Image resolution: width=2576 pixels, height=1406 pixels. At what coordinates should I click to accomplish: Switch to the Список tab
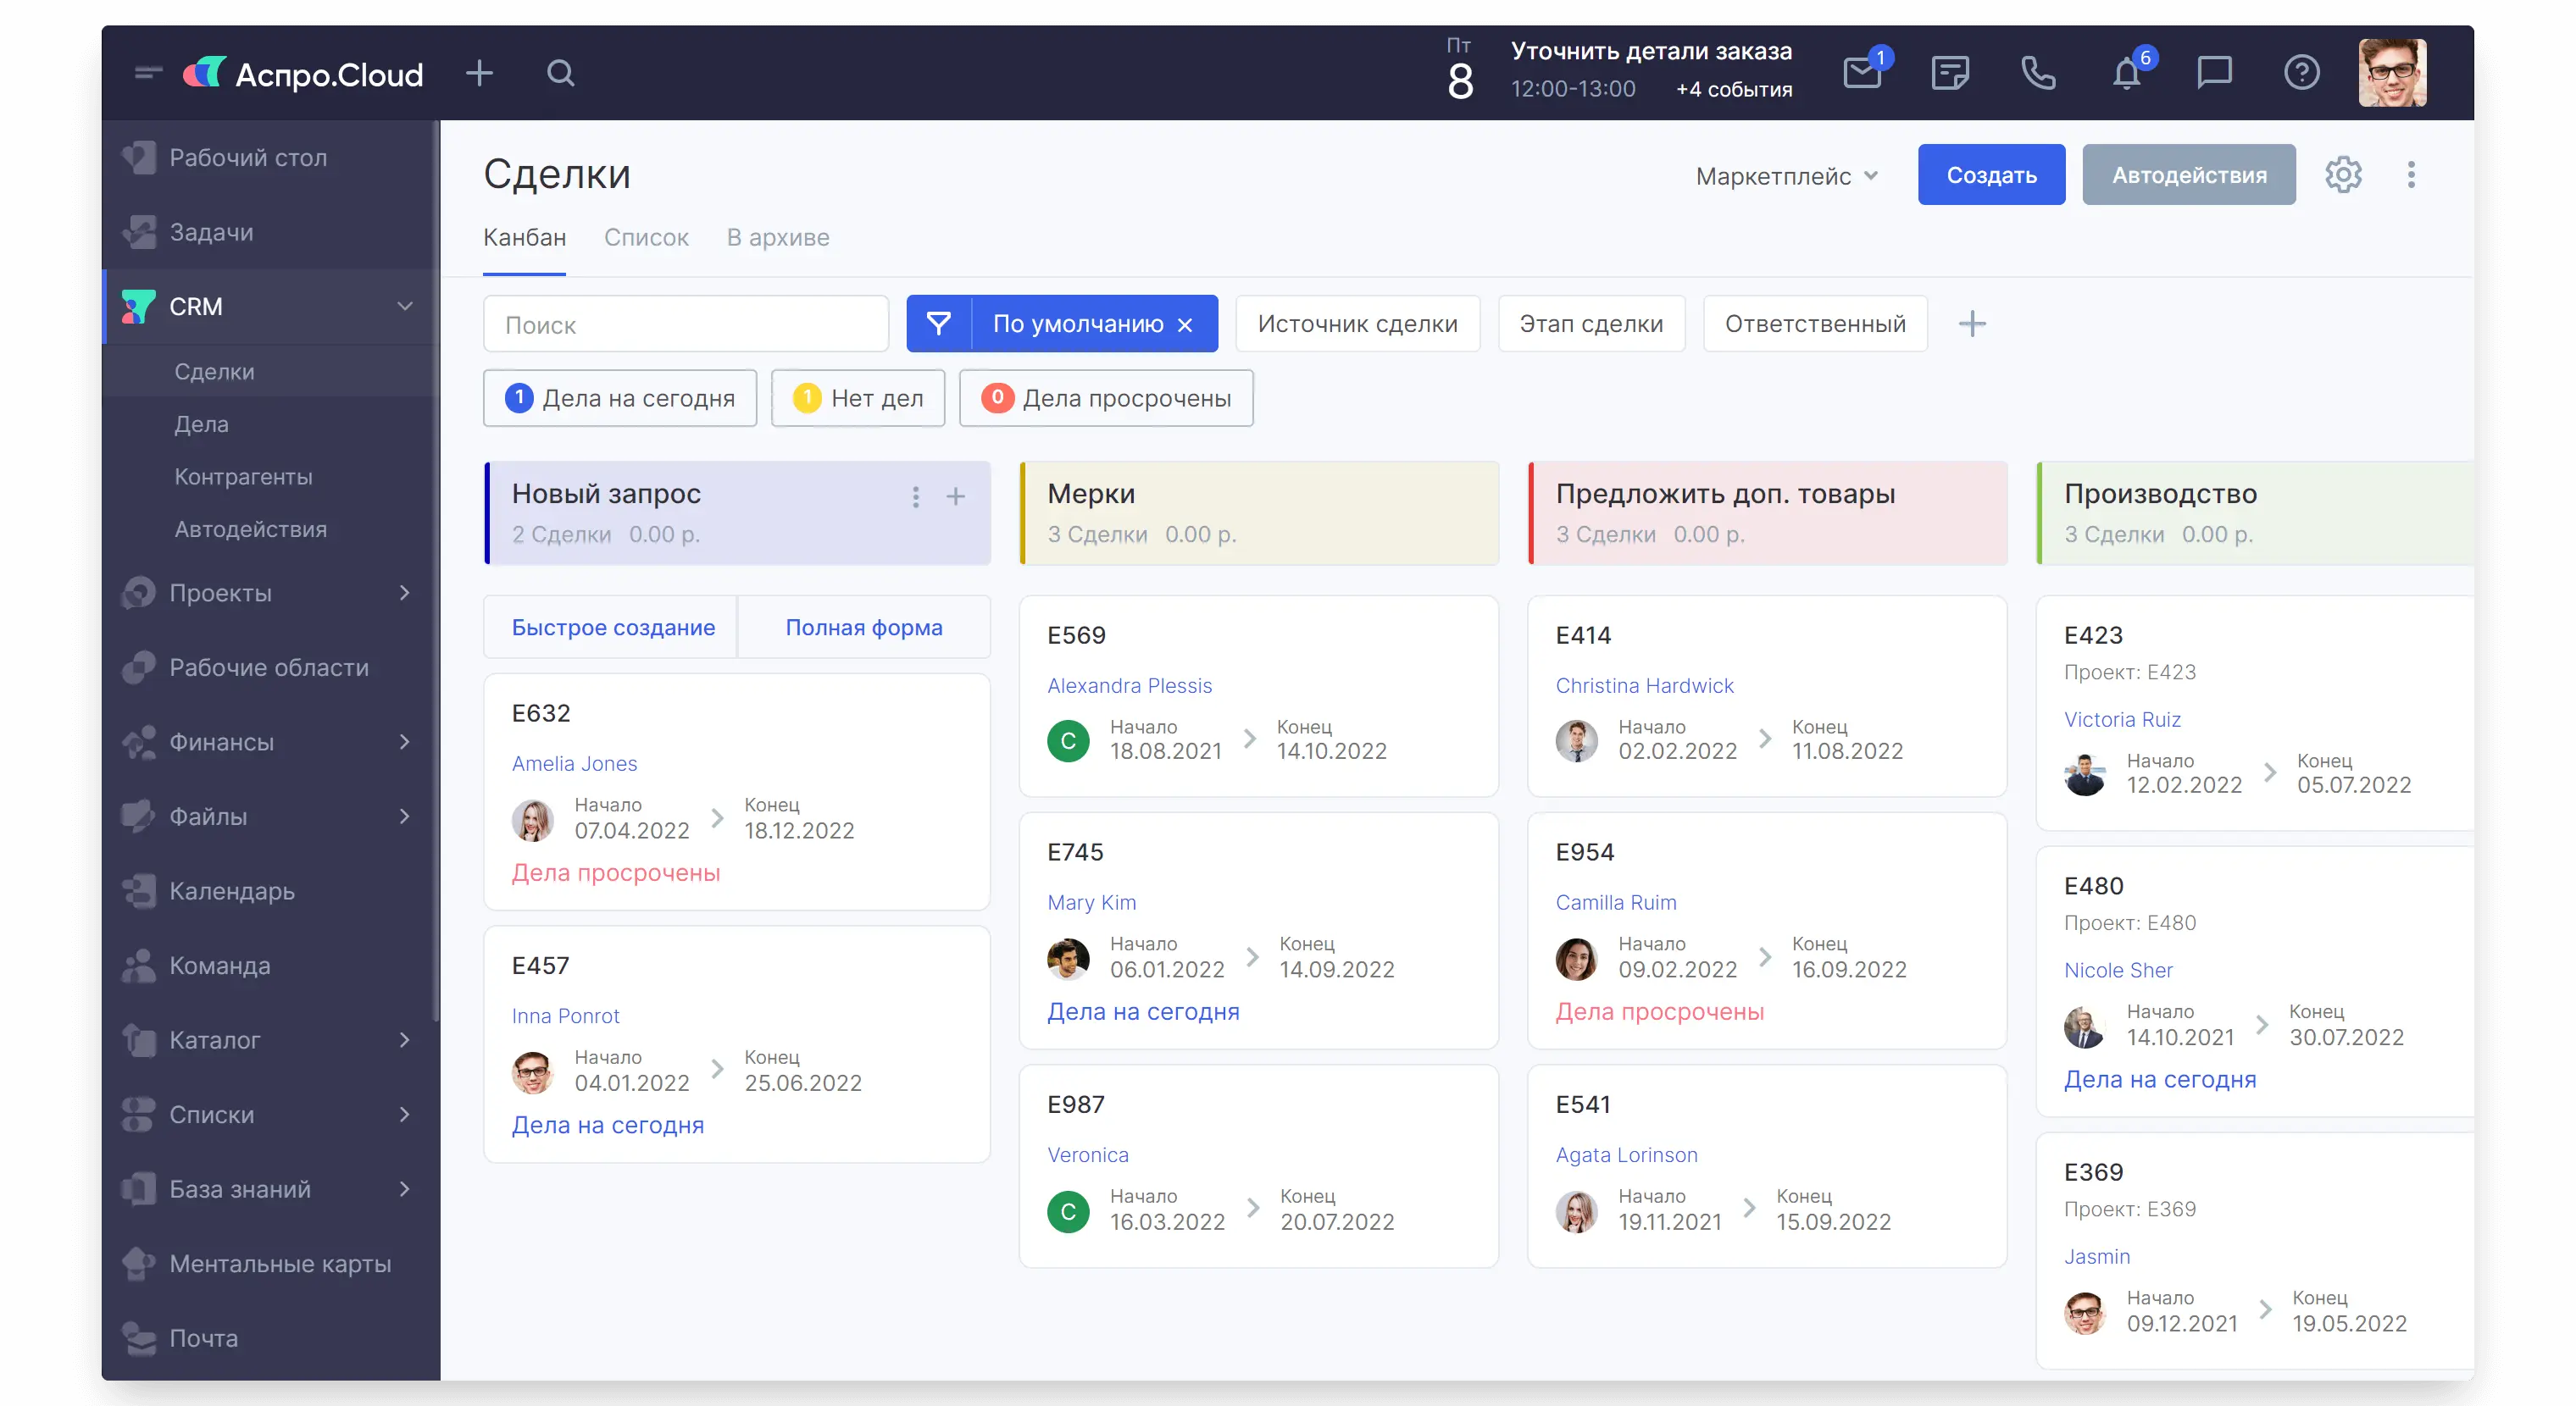click(x=646, y=238)
